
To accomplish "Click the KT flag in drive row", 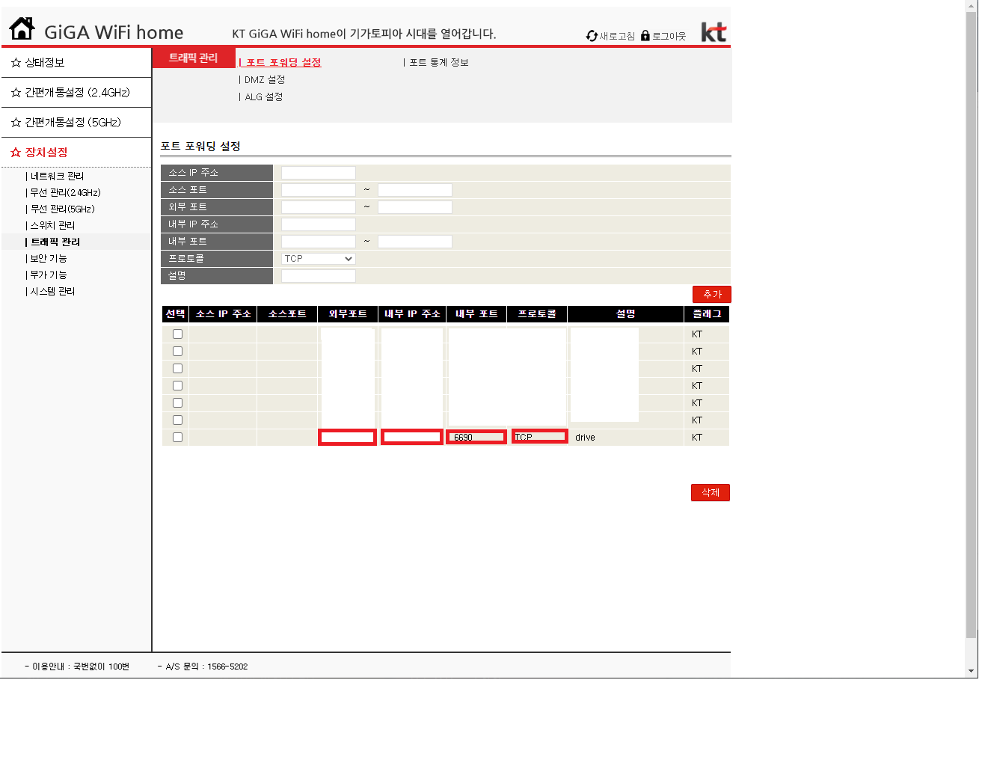I will 697,438.
